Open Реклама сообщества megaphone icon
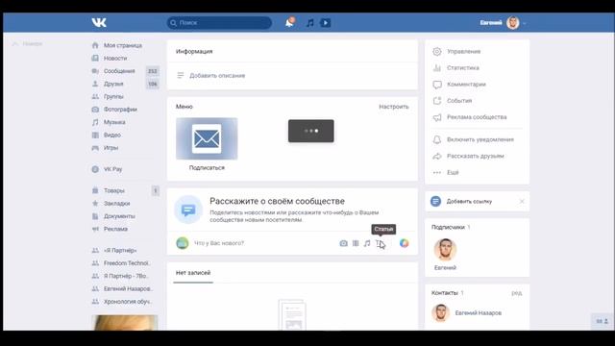Screen dimensions: 615x346 click(x=437, y=117)
